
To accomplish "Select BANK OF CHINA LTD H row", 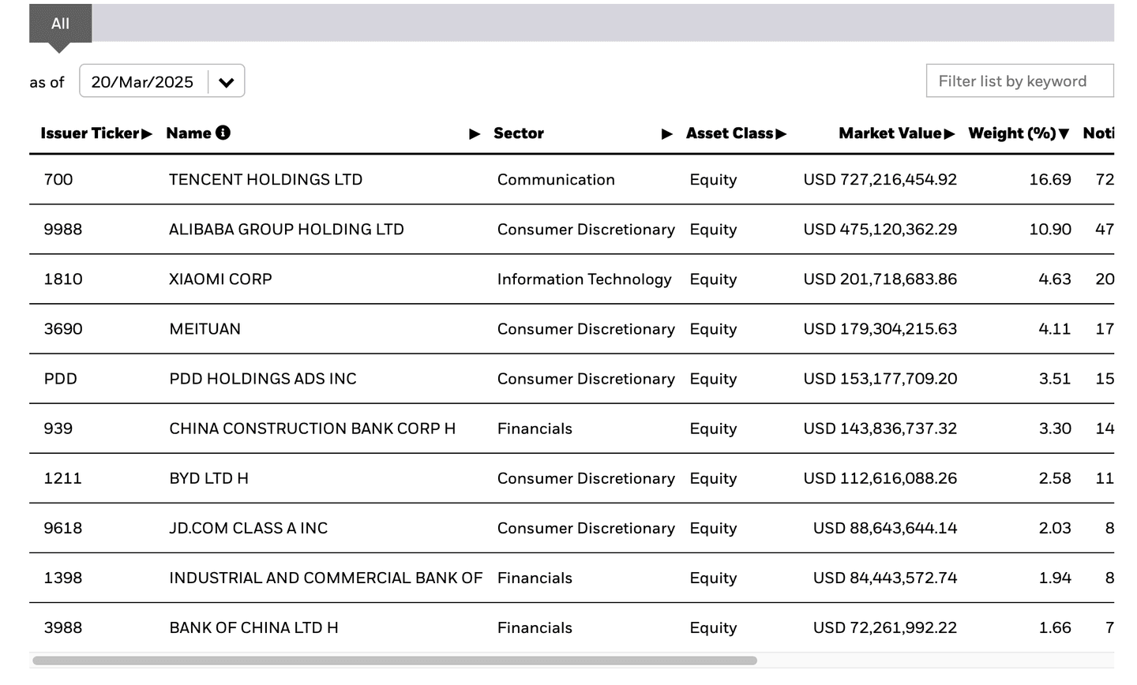I will click(253, 628).
